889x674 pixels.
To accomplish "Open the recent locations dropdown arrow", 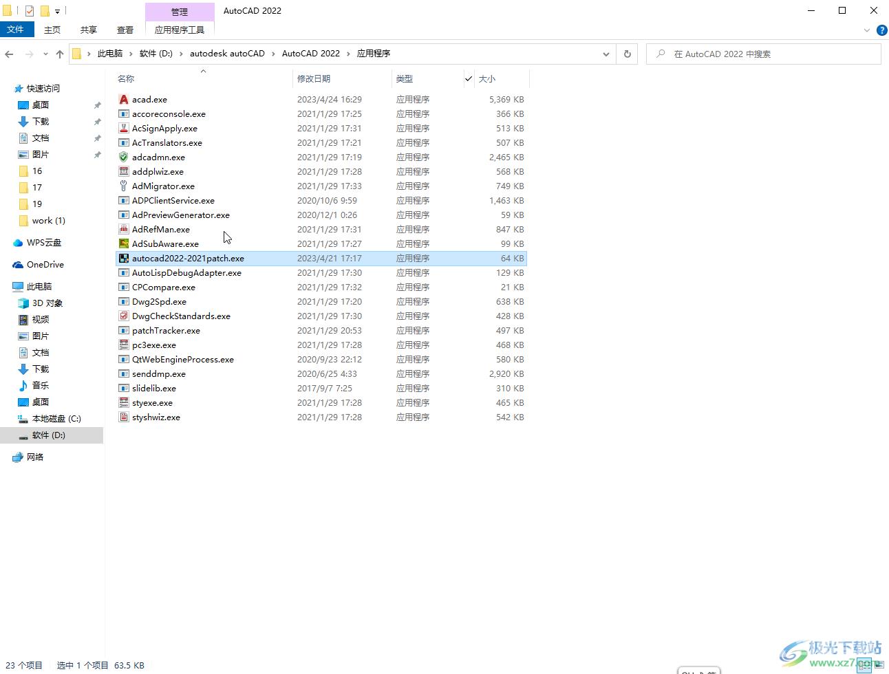I will tap(45, 54).
